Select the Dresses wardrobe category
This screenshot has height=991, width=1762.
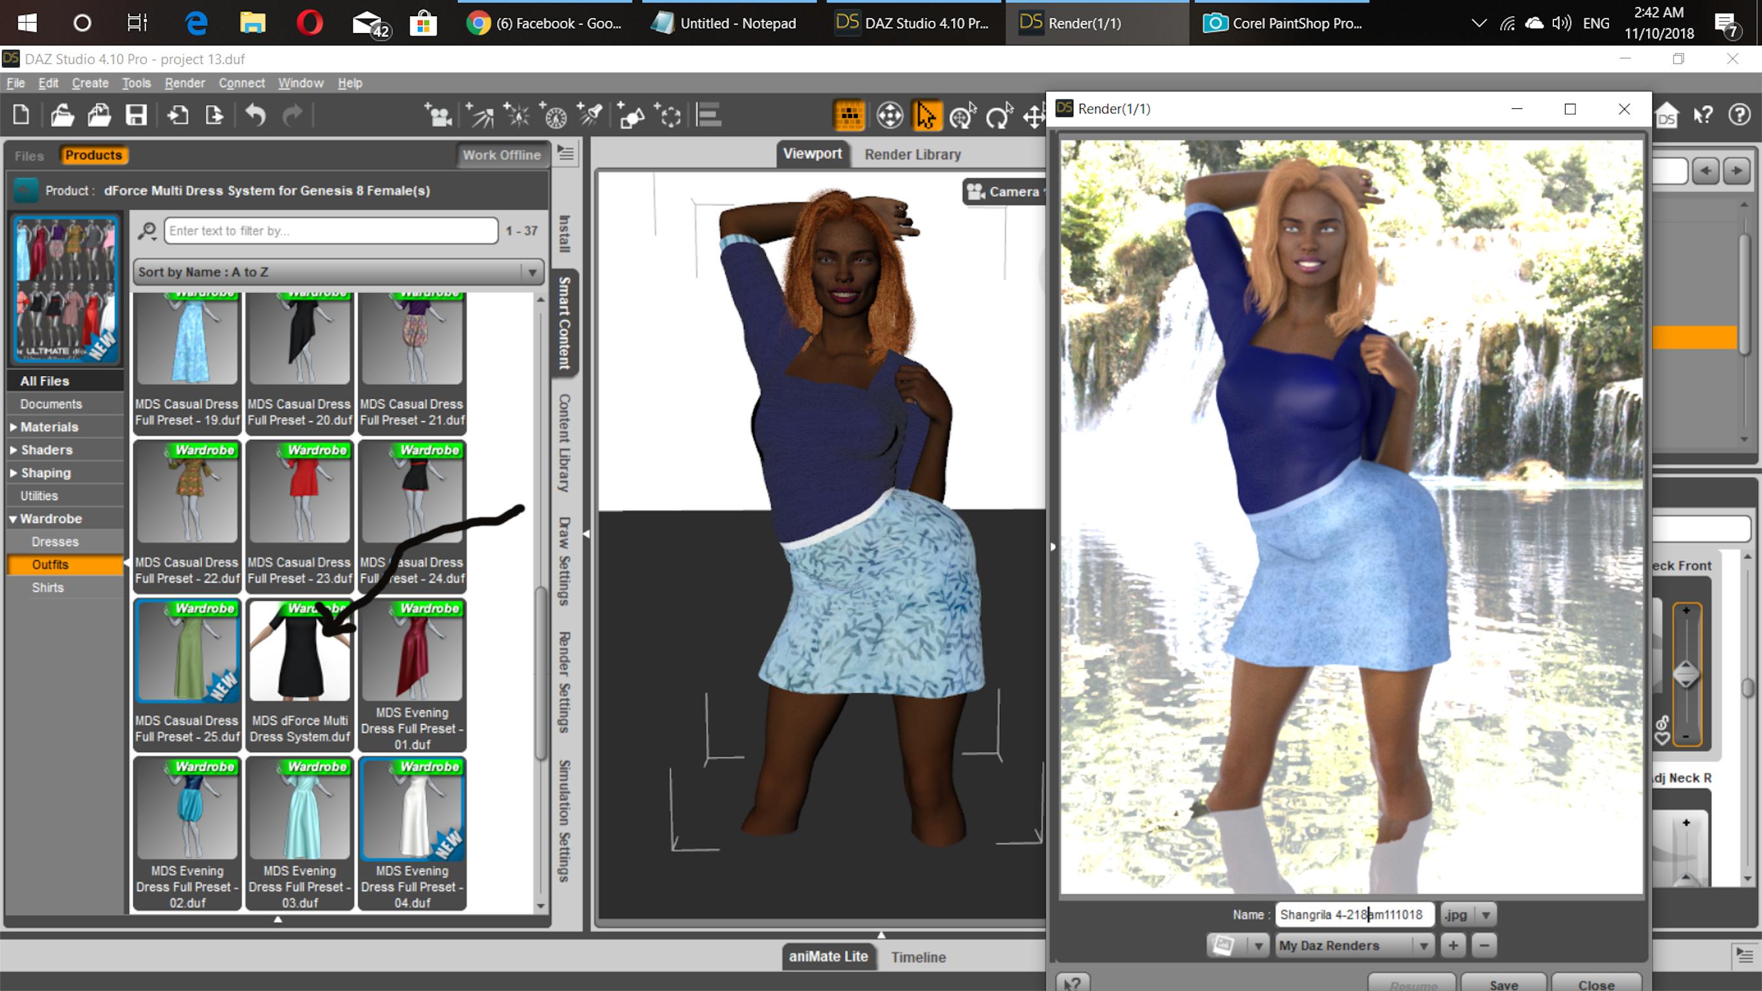click(x=54, y=542)
